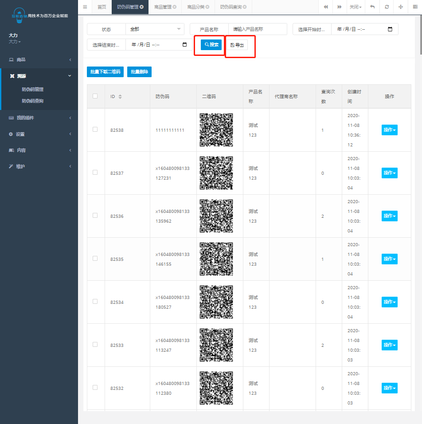Tick the checkbox for row 82535

(x=95, y=258)
